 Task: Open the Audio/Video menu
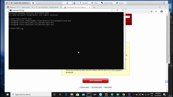(x=108, y=3)
